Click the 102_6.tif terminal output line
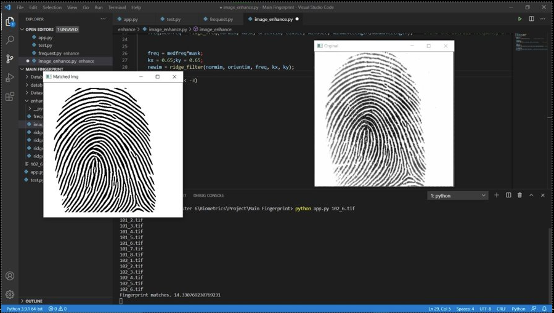The image size is (554, 313). coord(131,289)
